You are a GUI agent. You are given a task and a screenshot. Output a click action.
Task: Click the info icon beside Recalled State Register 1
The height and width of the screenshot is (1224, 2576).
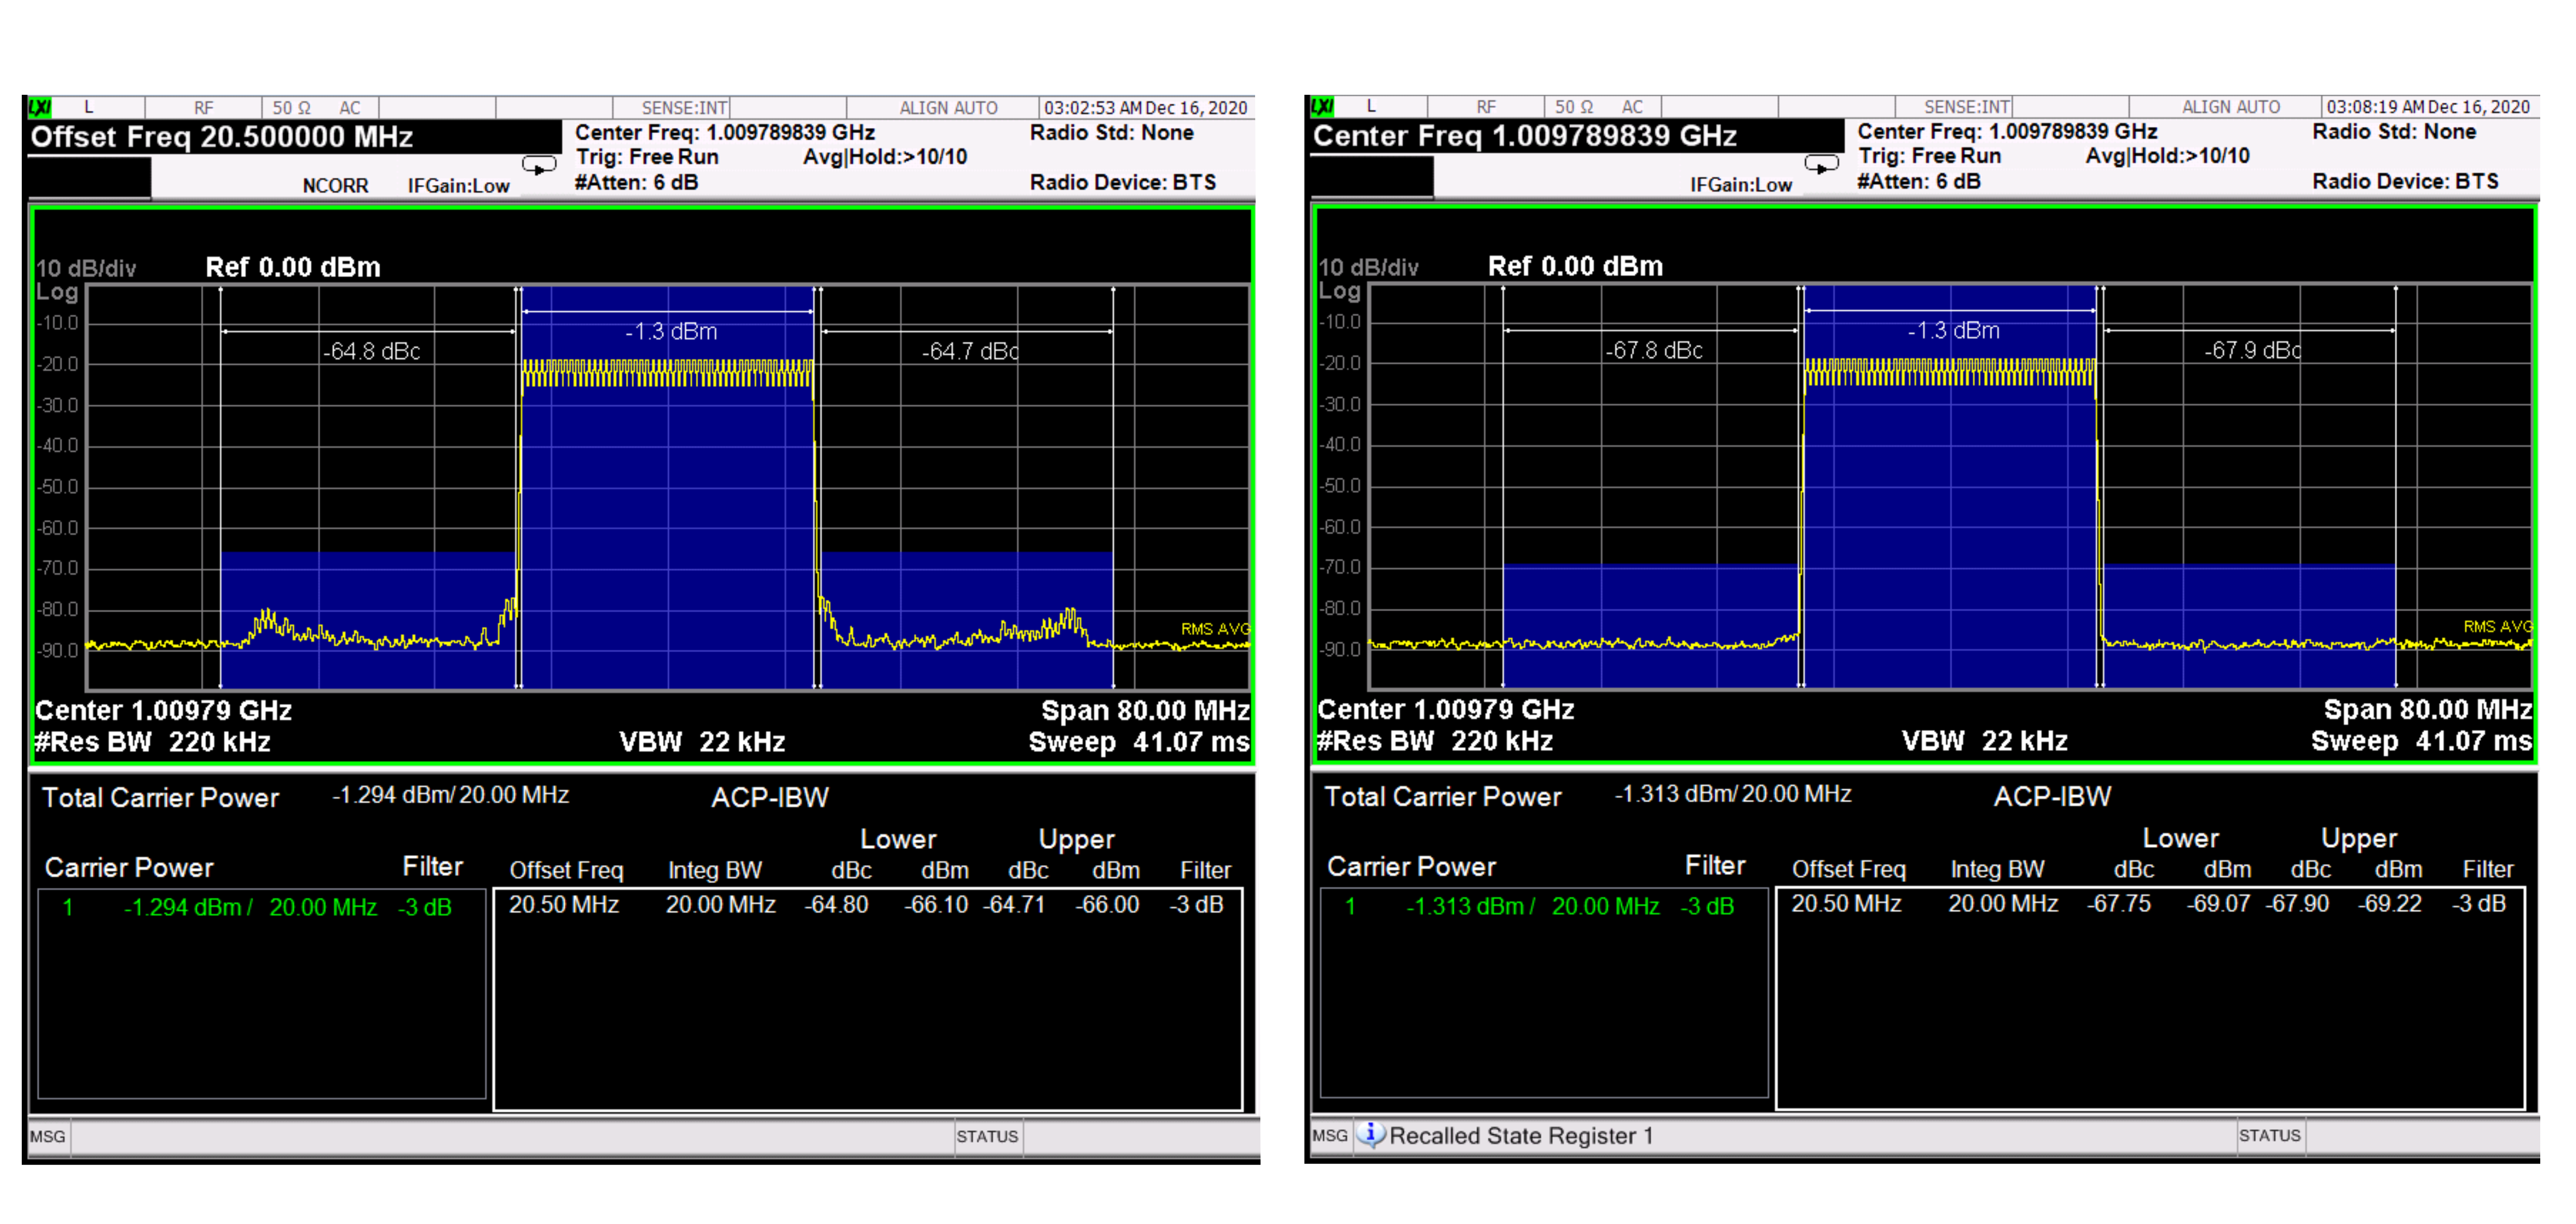[x=1371, y=1134]
